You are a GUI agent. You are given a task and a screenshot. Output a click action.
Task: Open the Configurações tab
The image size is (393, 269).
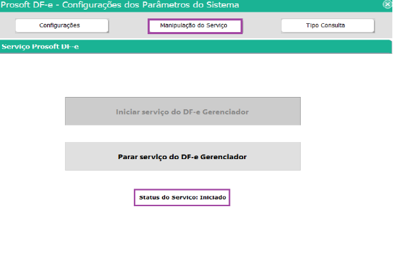coord(62,25)
